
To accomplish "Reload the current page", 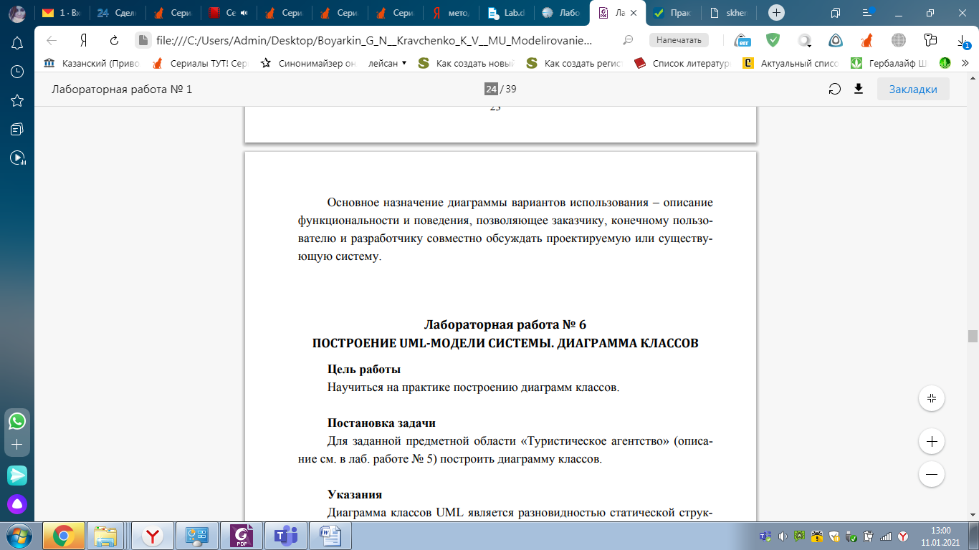I will [x=114, y=40].
